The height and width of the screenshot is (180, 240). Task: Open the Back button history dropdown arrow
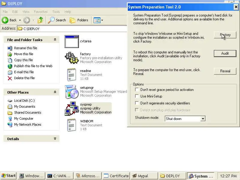click(20, 20)
